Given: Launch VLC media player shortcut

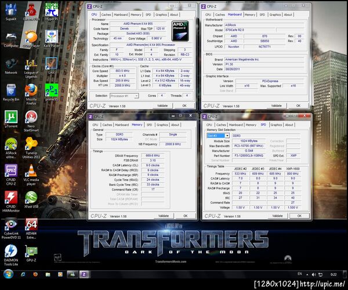Looking at the screenshot, I should pos(31,175).
